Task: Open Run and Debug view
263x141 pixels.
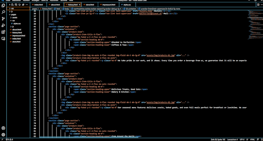Action: tap(3, 25)
